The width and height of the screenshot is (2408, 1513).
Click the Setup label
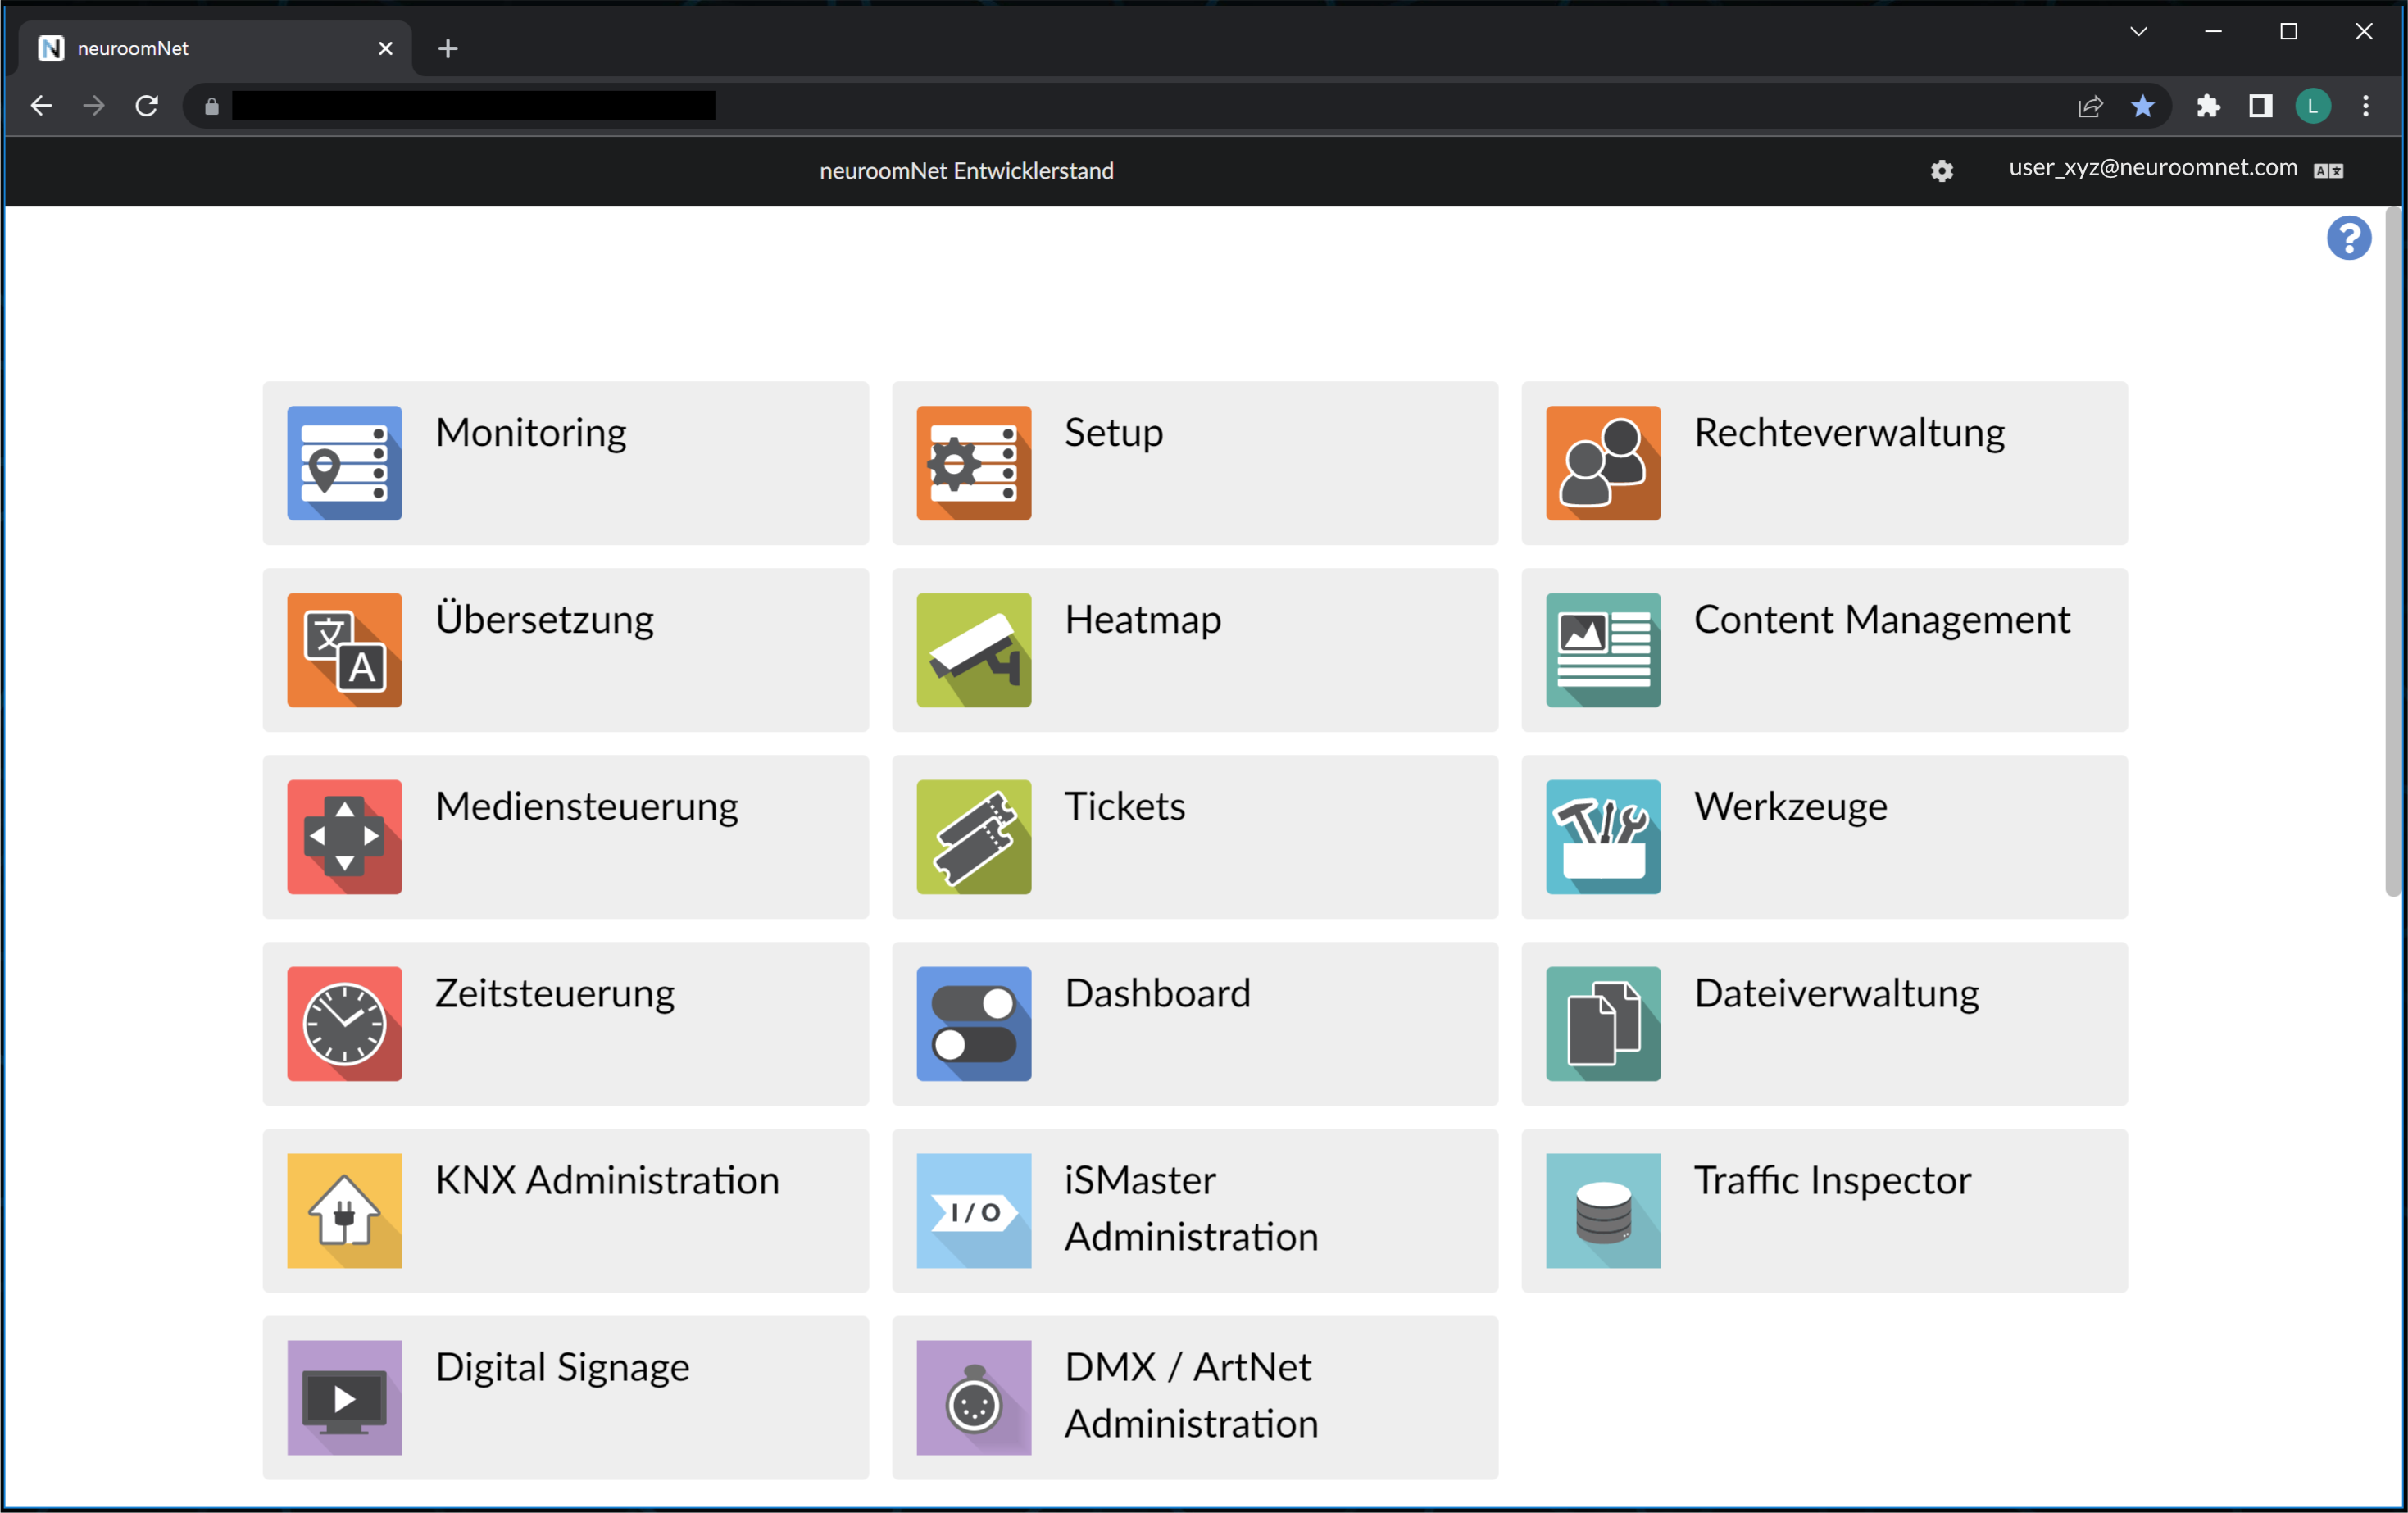click(1113, 432)
